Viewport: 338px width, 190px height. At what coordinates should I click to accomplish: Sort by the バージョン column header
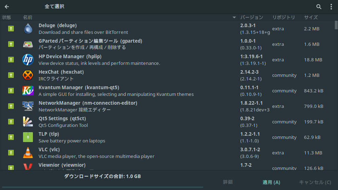click(x=254, y=17)
